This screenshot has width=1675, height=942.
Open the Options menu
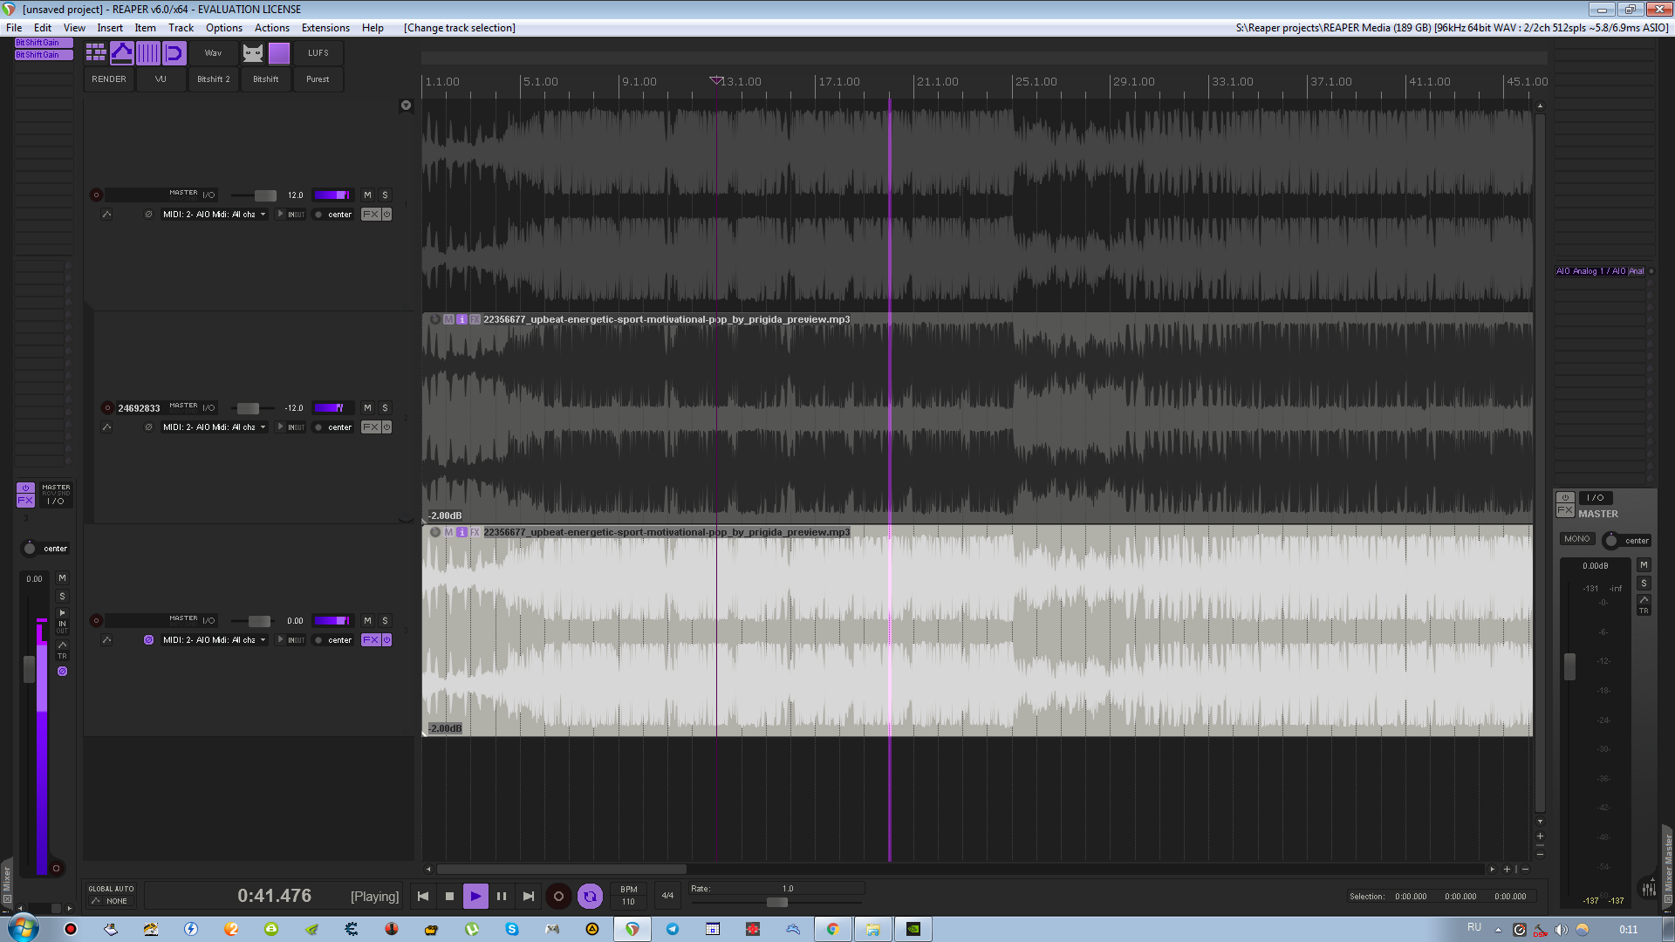tap(224, 28)
